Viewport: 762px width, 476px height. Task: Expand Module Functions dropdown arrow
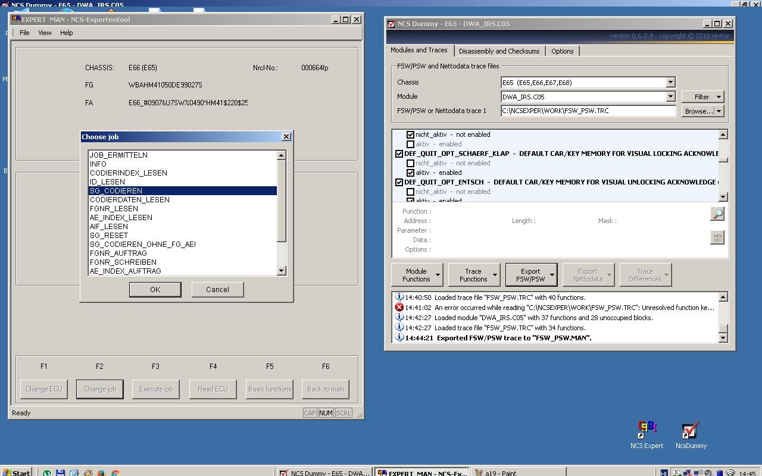(438, 275)
